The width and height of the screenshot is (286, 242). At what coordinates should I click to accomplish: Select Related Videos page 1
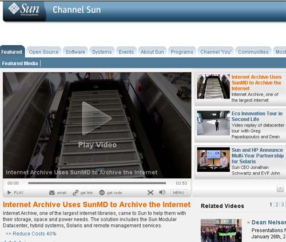click(x=271, y=205)
